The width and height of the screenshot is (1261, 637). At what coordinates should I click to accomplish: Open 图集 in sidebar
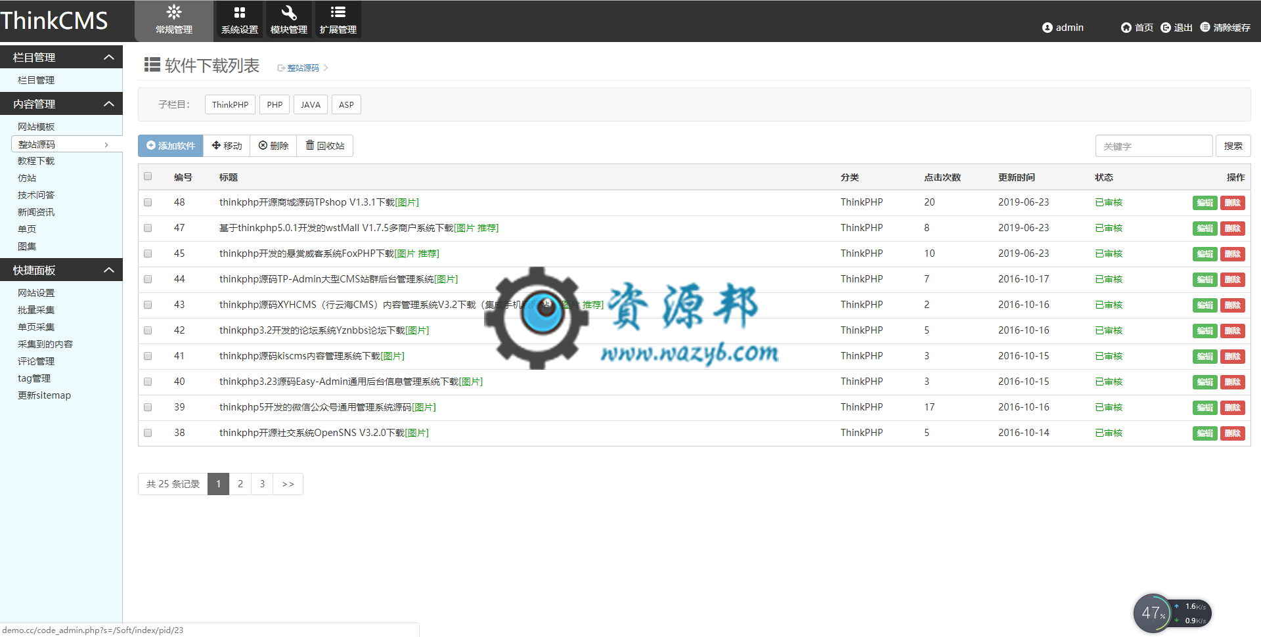[27, 246]
